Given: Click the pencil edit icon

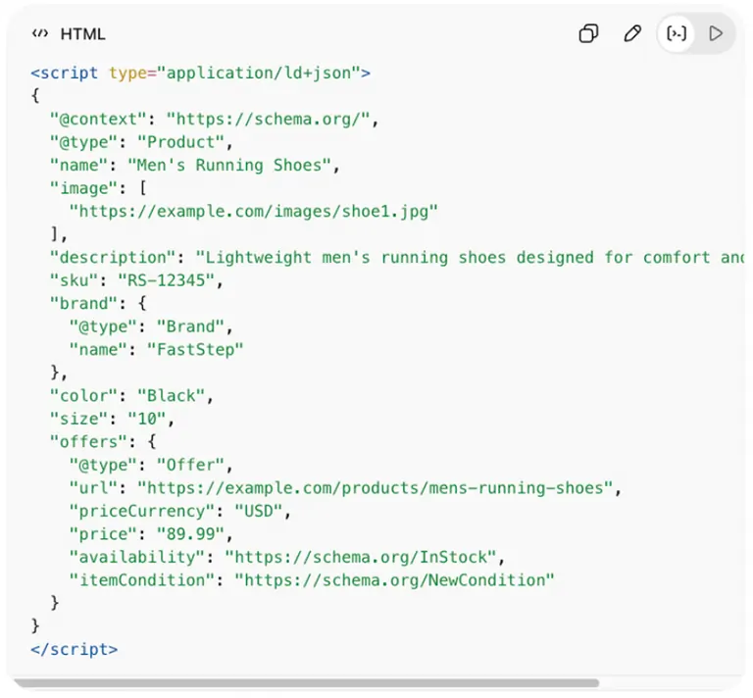Looking at the screenshot, I should (x=632, y=34).
